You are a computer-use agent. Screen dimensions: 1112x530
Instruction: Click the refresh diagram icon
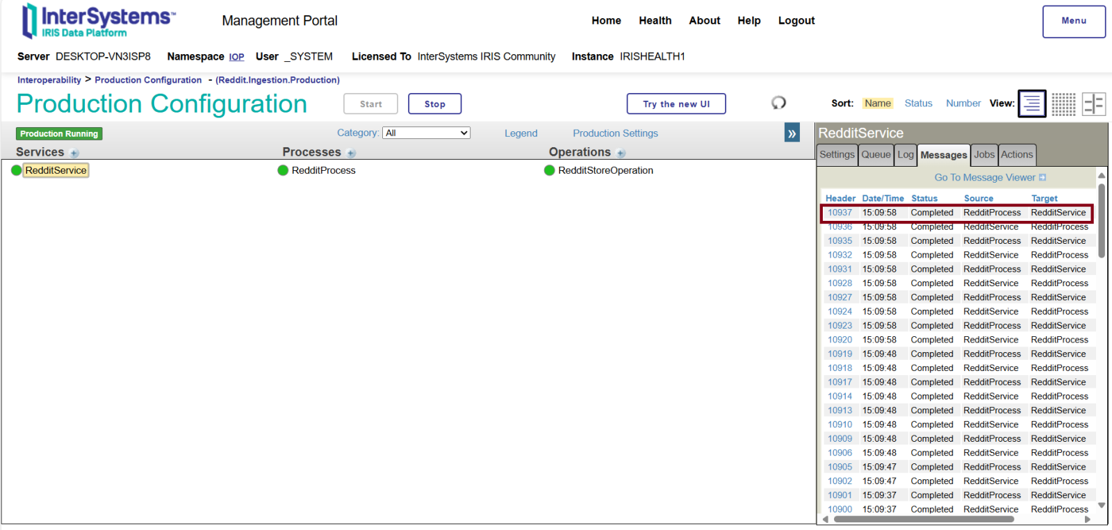click(x=778, y=103)
